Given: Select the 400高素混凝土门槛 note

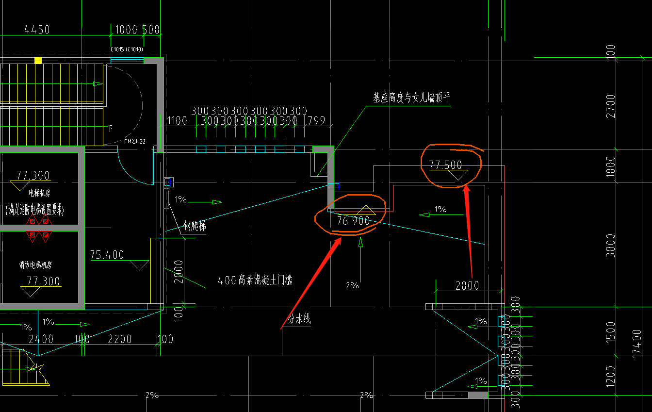Looking at the screenshot, I should click(255, 280).
